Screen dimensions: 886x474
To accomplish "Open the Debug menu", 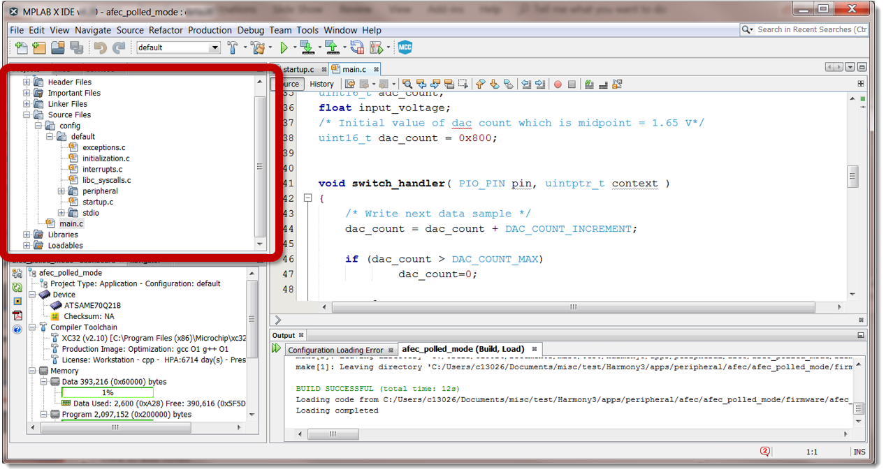I will tap(252, 30).
